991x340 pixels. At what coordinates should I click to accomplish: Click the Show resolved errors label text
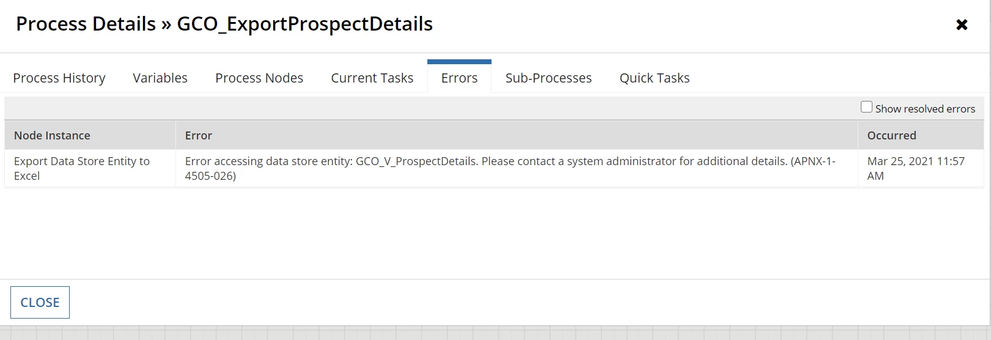click(x=925, y=109)
